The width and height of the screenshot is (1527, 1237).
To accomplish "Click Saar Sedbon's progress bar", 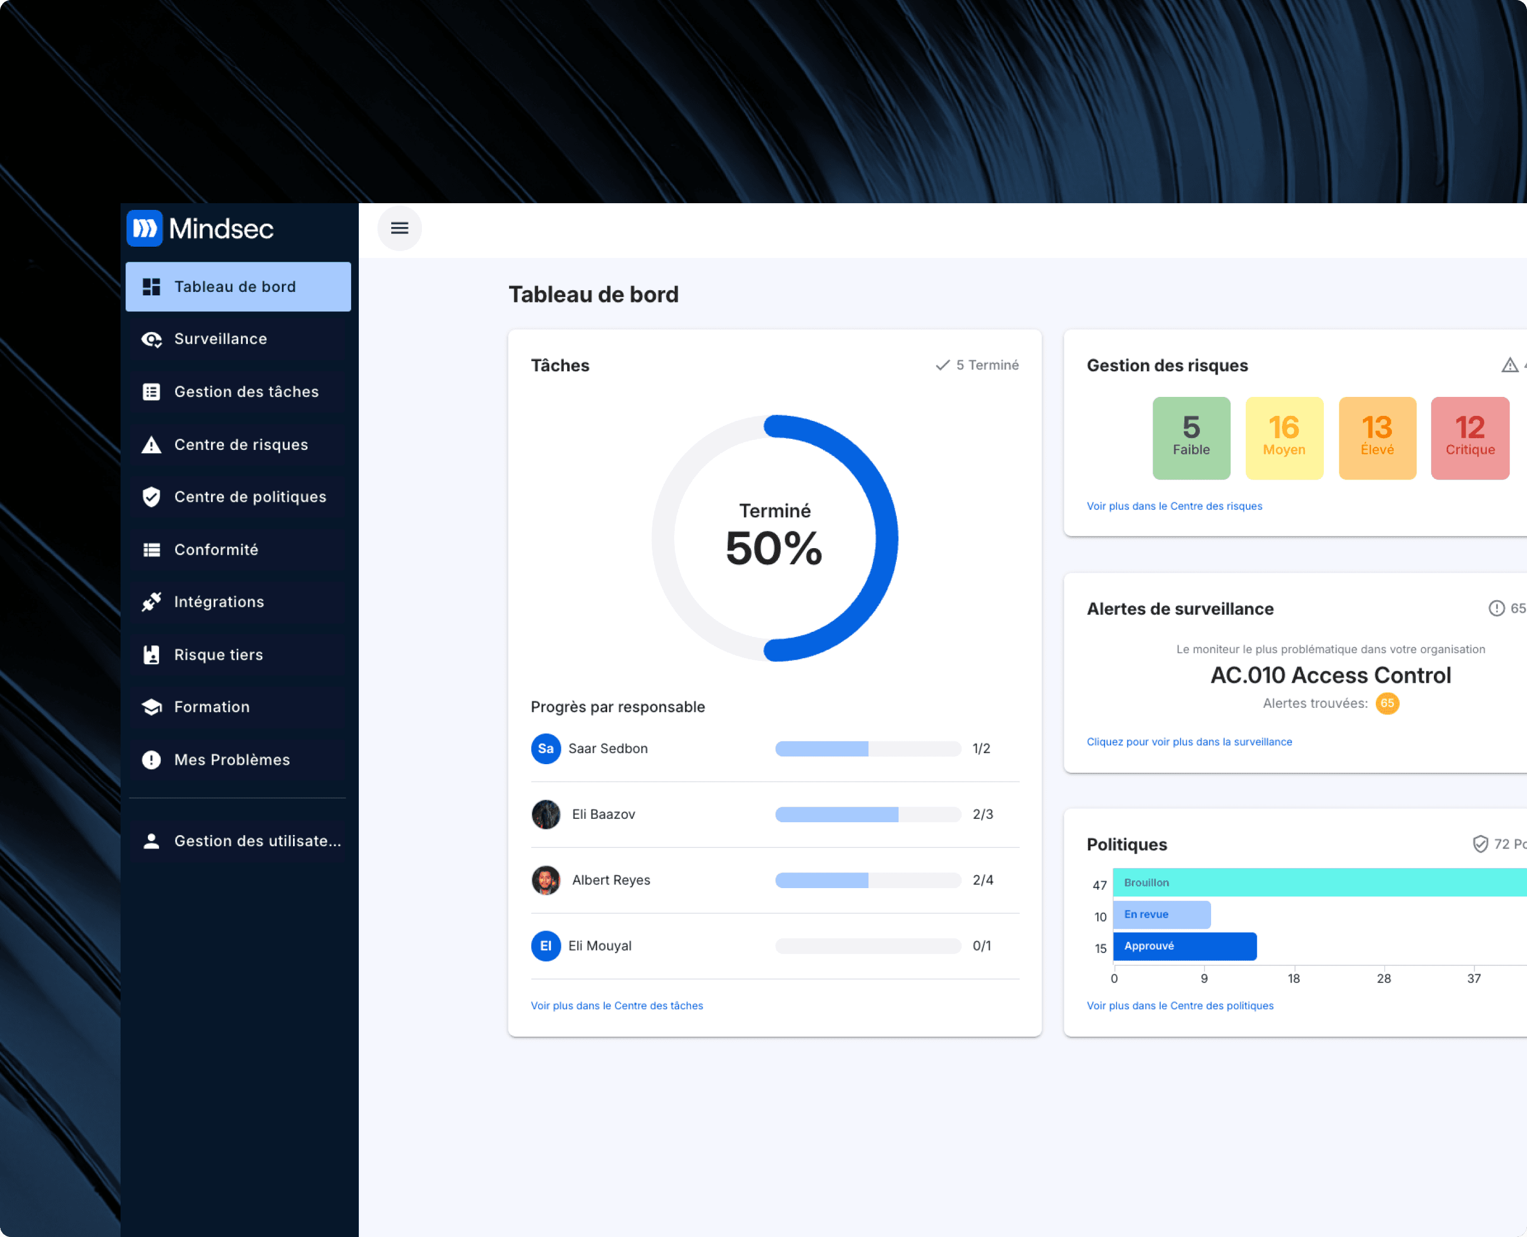I will click(867, 748).
